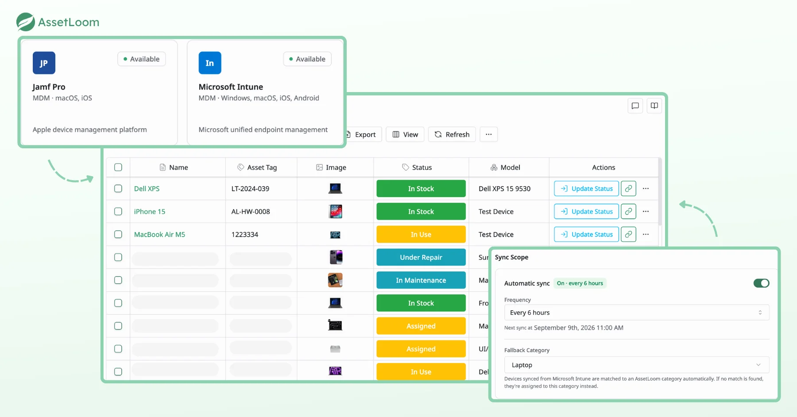
Task: Update Status for Dell XPS
Action: pos(587,189)
